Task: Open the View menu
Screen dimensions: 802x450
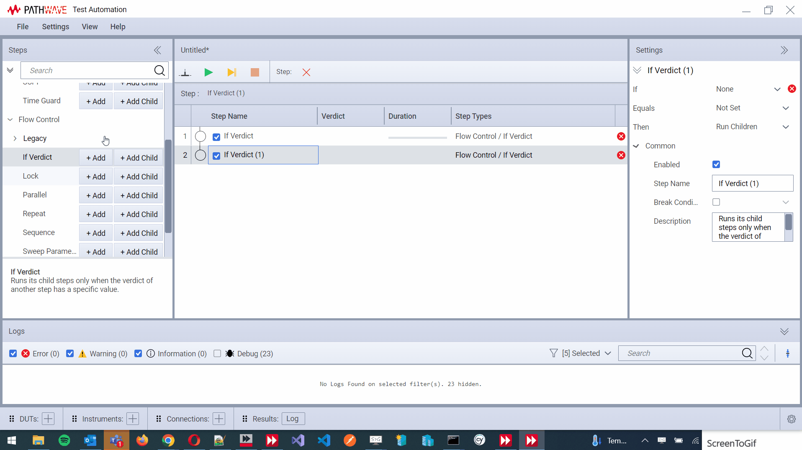Action: (90, 26)
